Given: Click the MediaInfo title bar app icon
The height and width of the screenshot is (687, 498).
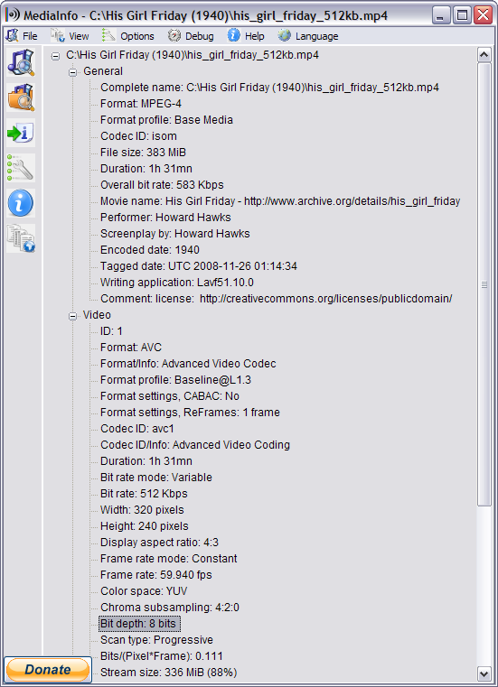Looking at the screenshot, I should pos(13,15).
